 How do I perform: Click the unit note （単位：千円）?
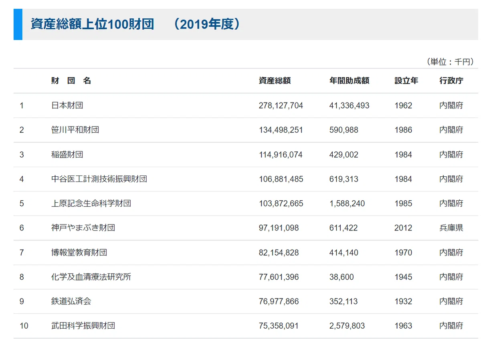click(x=450, y=62)
